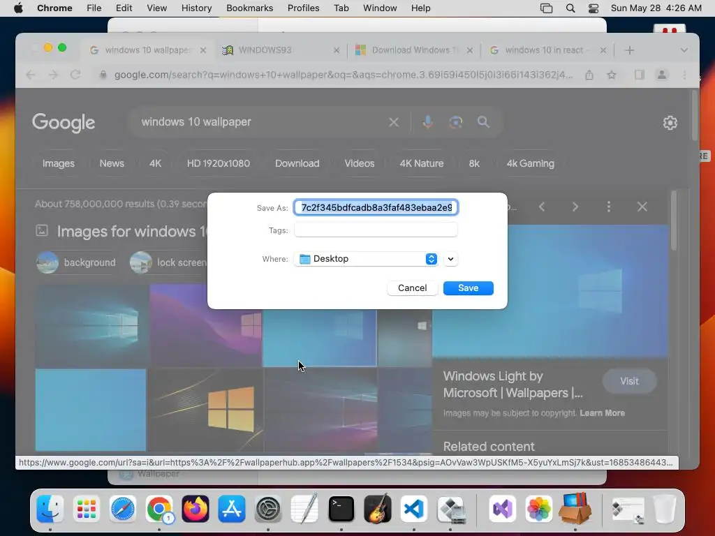
Task: Click the browser forward arrow
Action: [53, 75]
